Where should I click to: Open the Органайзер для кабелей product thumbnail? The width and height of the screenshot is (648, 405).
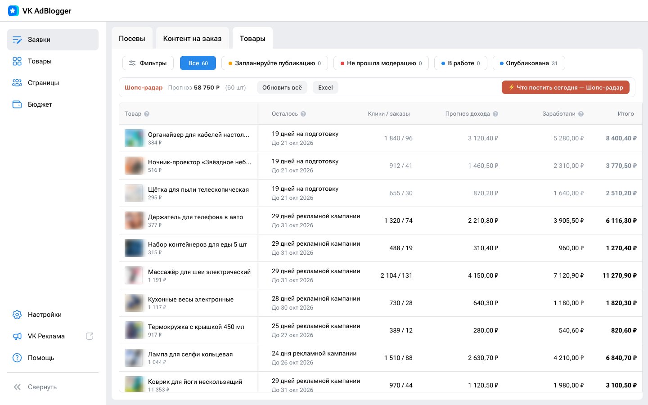click(x=134, y=138)
